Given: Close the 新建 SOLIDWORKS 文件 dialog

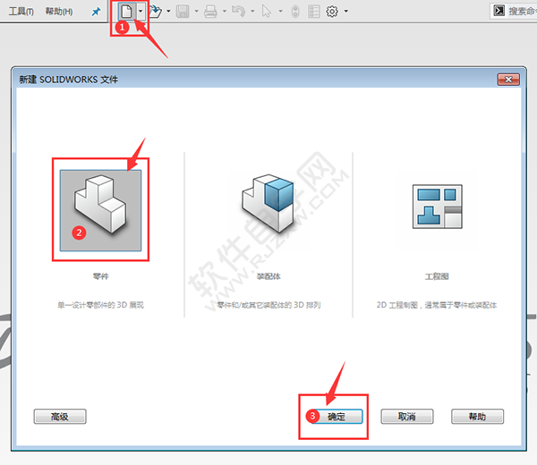Looking at the screenshot, I should tap(508, 80).
